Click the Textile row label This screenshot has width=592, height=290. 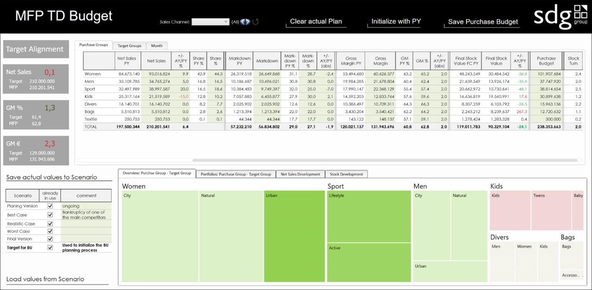pos(92,119)
